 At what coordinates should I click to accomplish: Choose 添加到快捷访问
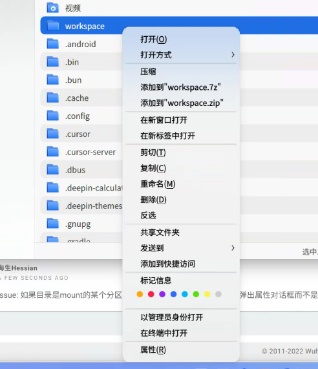click(x=181, y=264)
